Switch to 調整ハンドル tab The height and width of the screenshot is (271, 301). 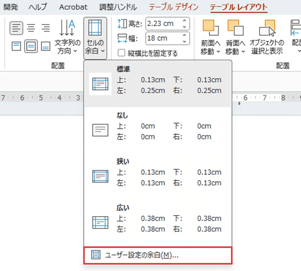tap(118, 7)
